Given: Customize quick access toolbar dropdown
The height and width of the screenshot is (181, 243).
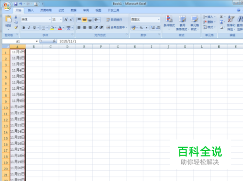Looking at the screenshot, I should coord(43,4).
